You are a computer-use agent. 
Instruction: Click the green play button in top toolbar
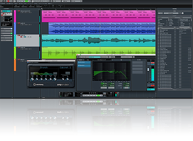click(x=27, y=1)
